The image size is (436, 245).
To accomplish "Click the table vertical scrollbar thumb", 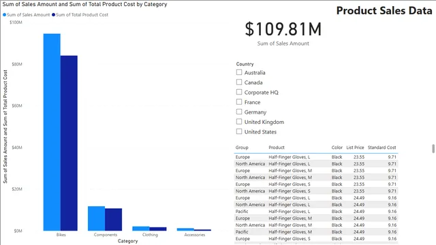I will (x=433, y=148).
